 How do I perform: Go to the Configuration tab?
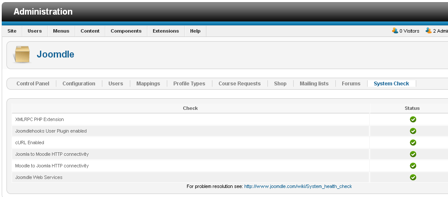(79, 84)
